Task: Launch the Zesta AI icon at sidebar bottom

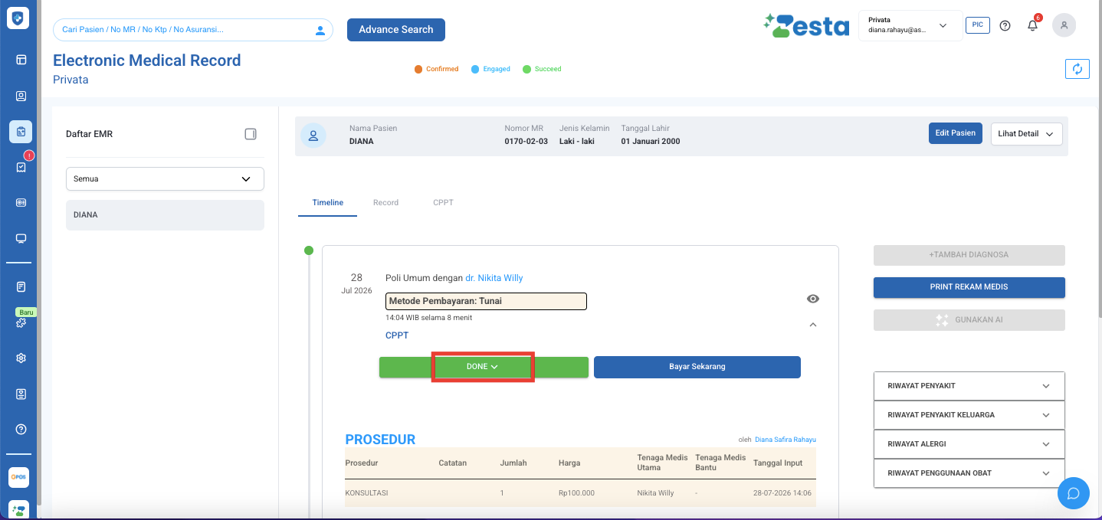Action: pyautogui.click(x=18, y=510)
